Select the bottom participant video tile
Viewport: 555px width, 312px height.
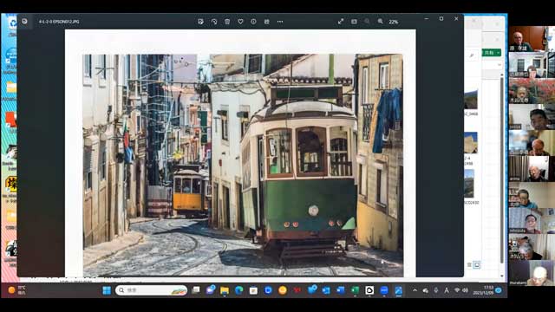[532, 273]
